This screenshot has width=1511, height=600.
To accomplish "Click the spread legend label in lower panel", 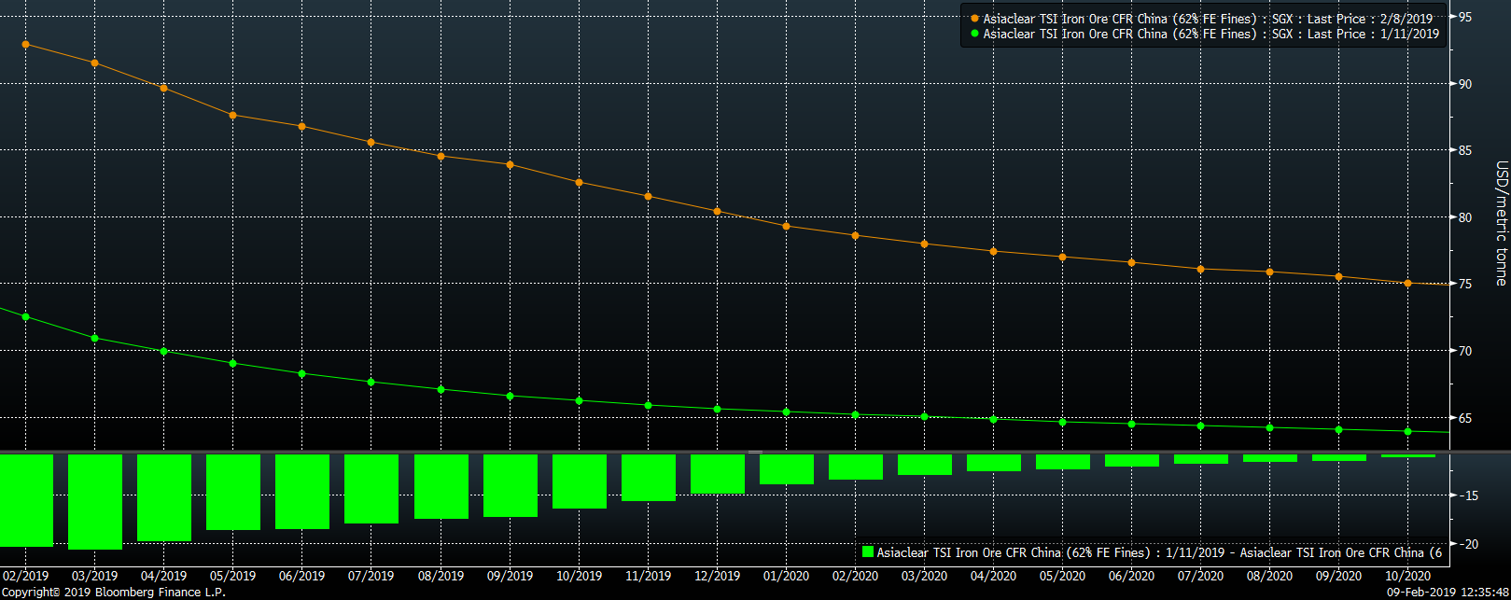I will tap(1159, 552).
